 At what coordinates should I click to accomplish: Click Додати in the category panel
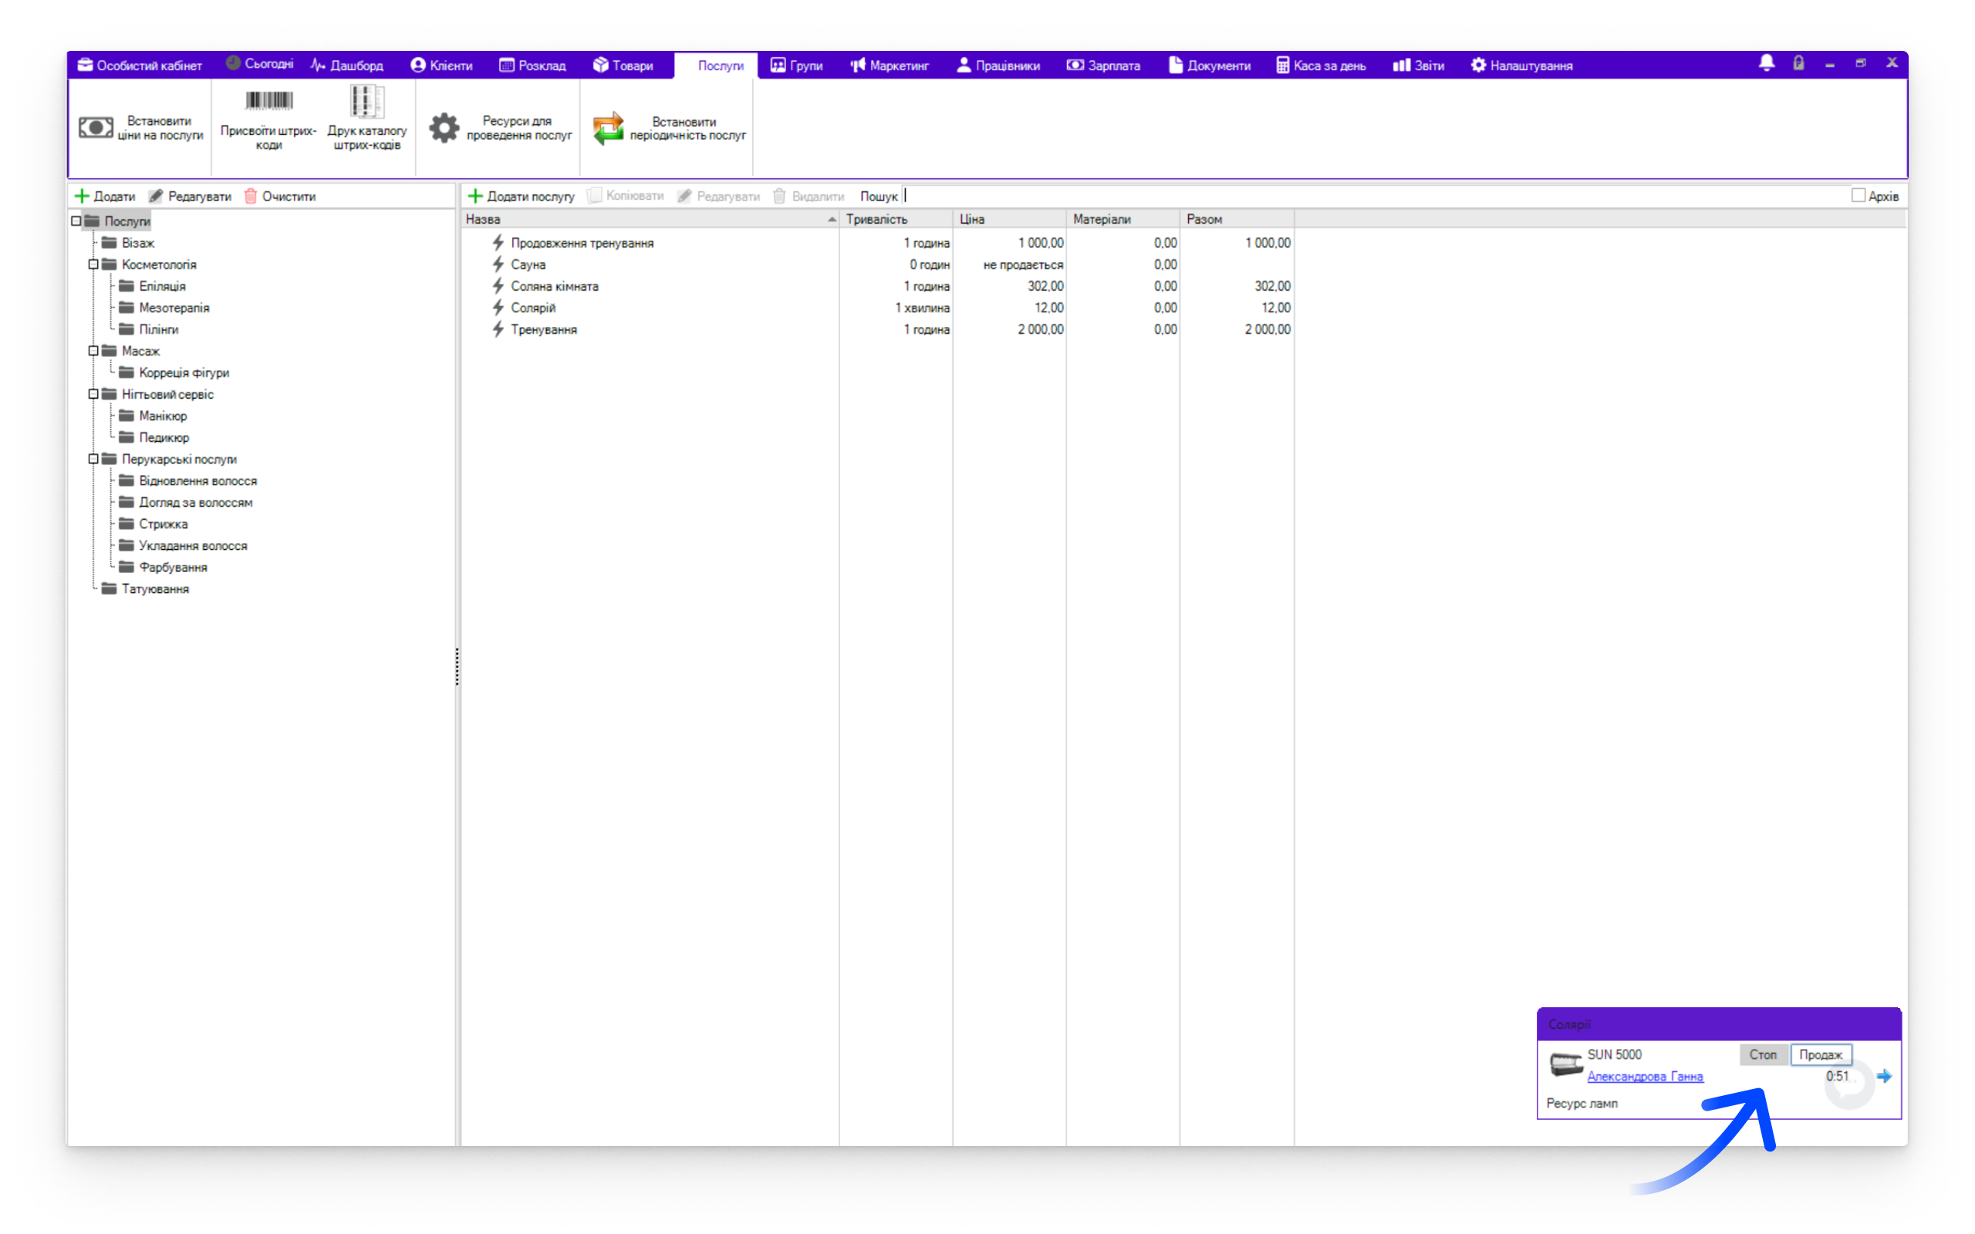pos(105,196)
